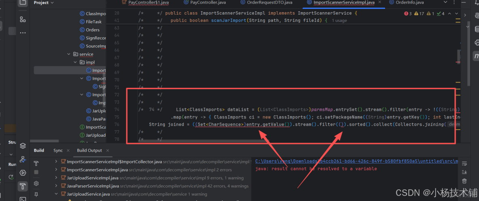Show hidden editor tabs dropdown arrow
The height and width of the screenshot is (201, 479).
445,2
